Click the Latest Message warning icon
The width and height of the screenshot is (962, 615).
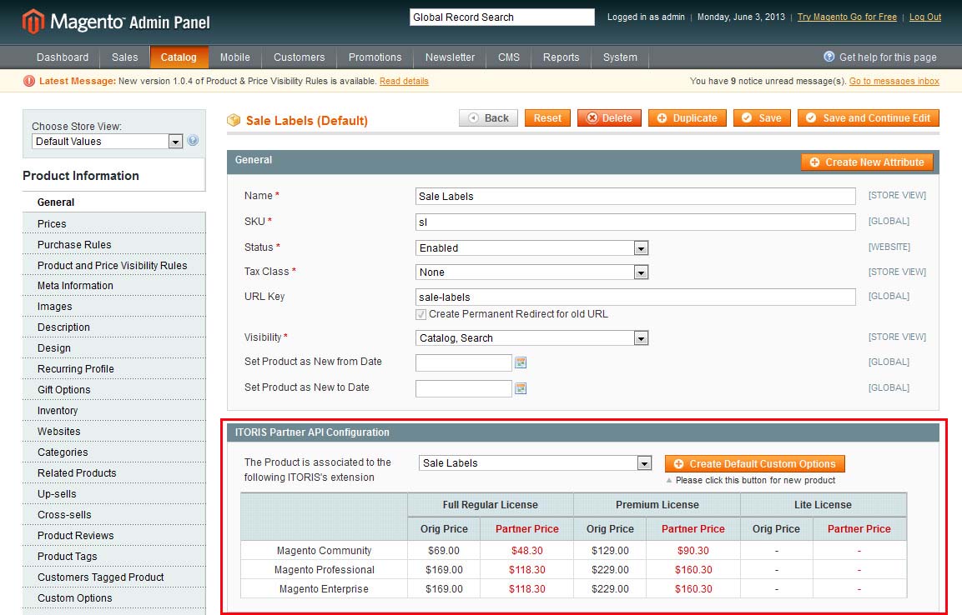[29, 81]
